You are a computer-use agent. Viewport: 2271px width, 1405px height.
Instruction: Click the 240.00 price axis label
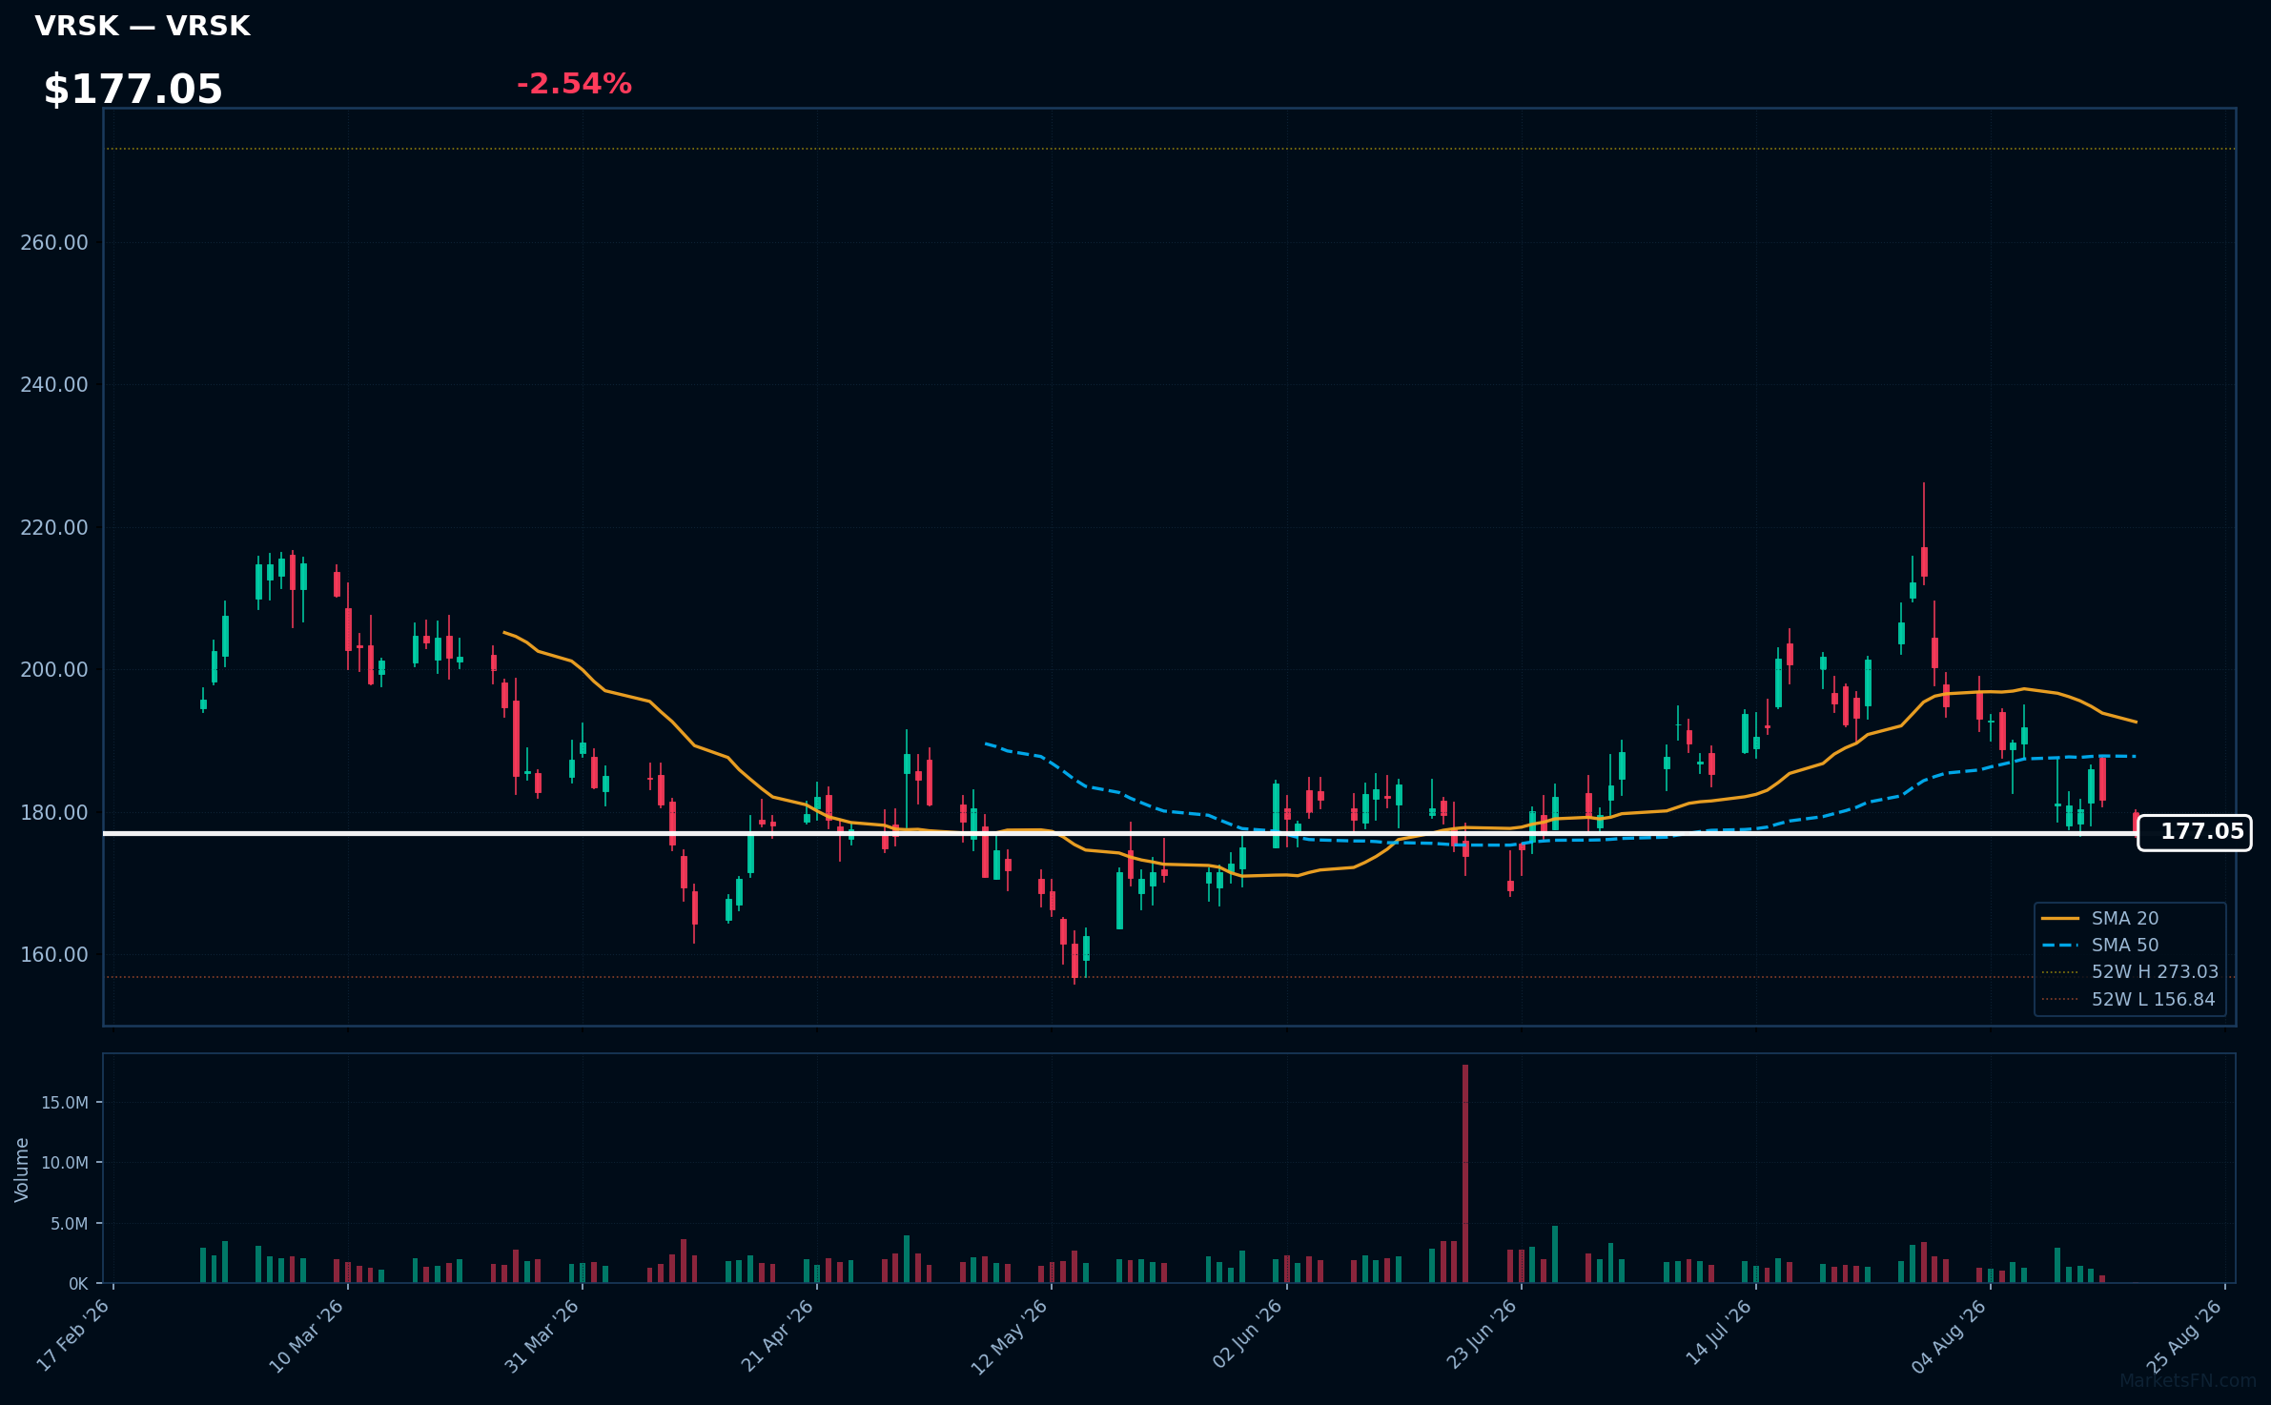54,384
